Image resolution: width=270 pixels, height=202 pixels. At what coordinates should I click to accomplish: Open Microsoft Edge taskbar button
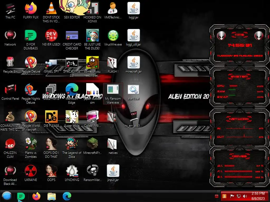[67, 196]
